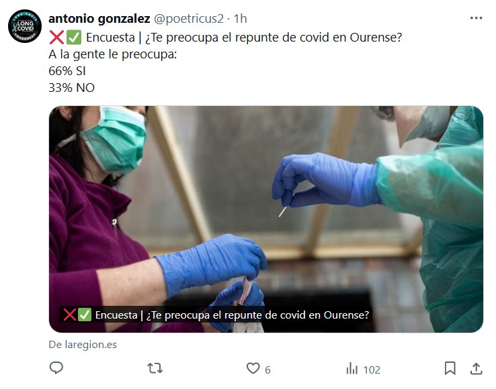Viewport: 496px width, 389px height.
Task: Bookmark this post
Action: click(x=450, y=368)
